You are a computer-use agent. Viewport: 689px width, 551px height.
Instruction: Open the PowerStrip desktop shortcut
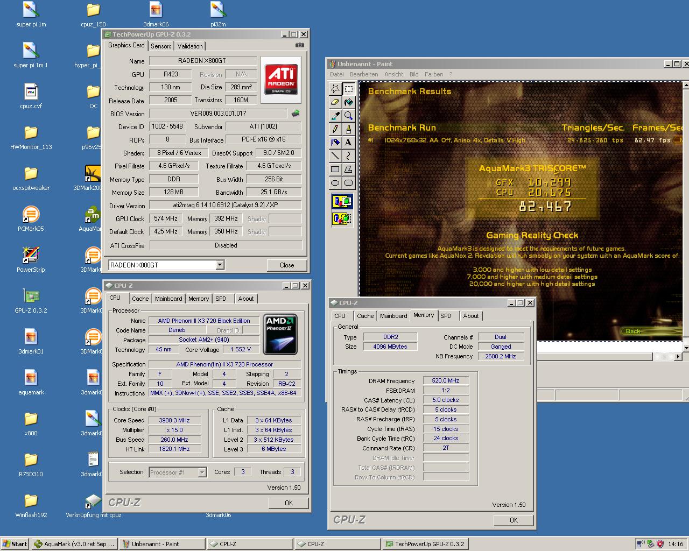(x=31, y=259)
